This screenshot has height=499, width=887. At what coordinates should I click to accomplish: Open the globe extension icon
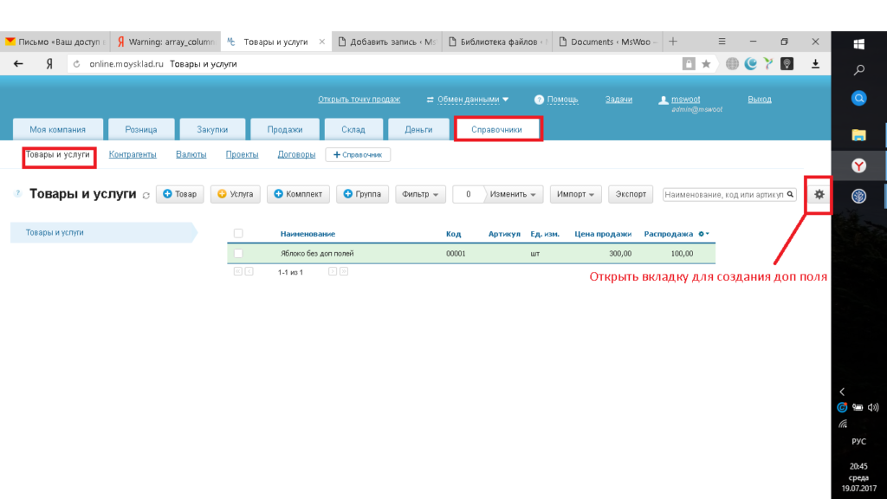732,64
